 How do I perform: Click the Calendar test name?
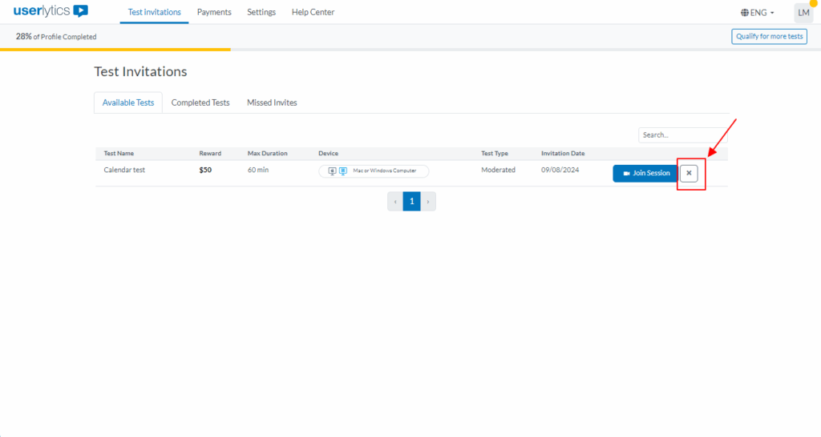(124, 170)
